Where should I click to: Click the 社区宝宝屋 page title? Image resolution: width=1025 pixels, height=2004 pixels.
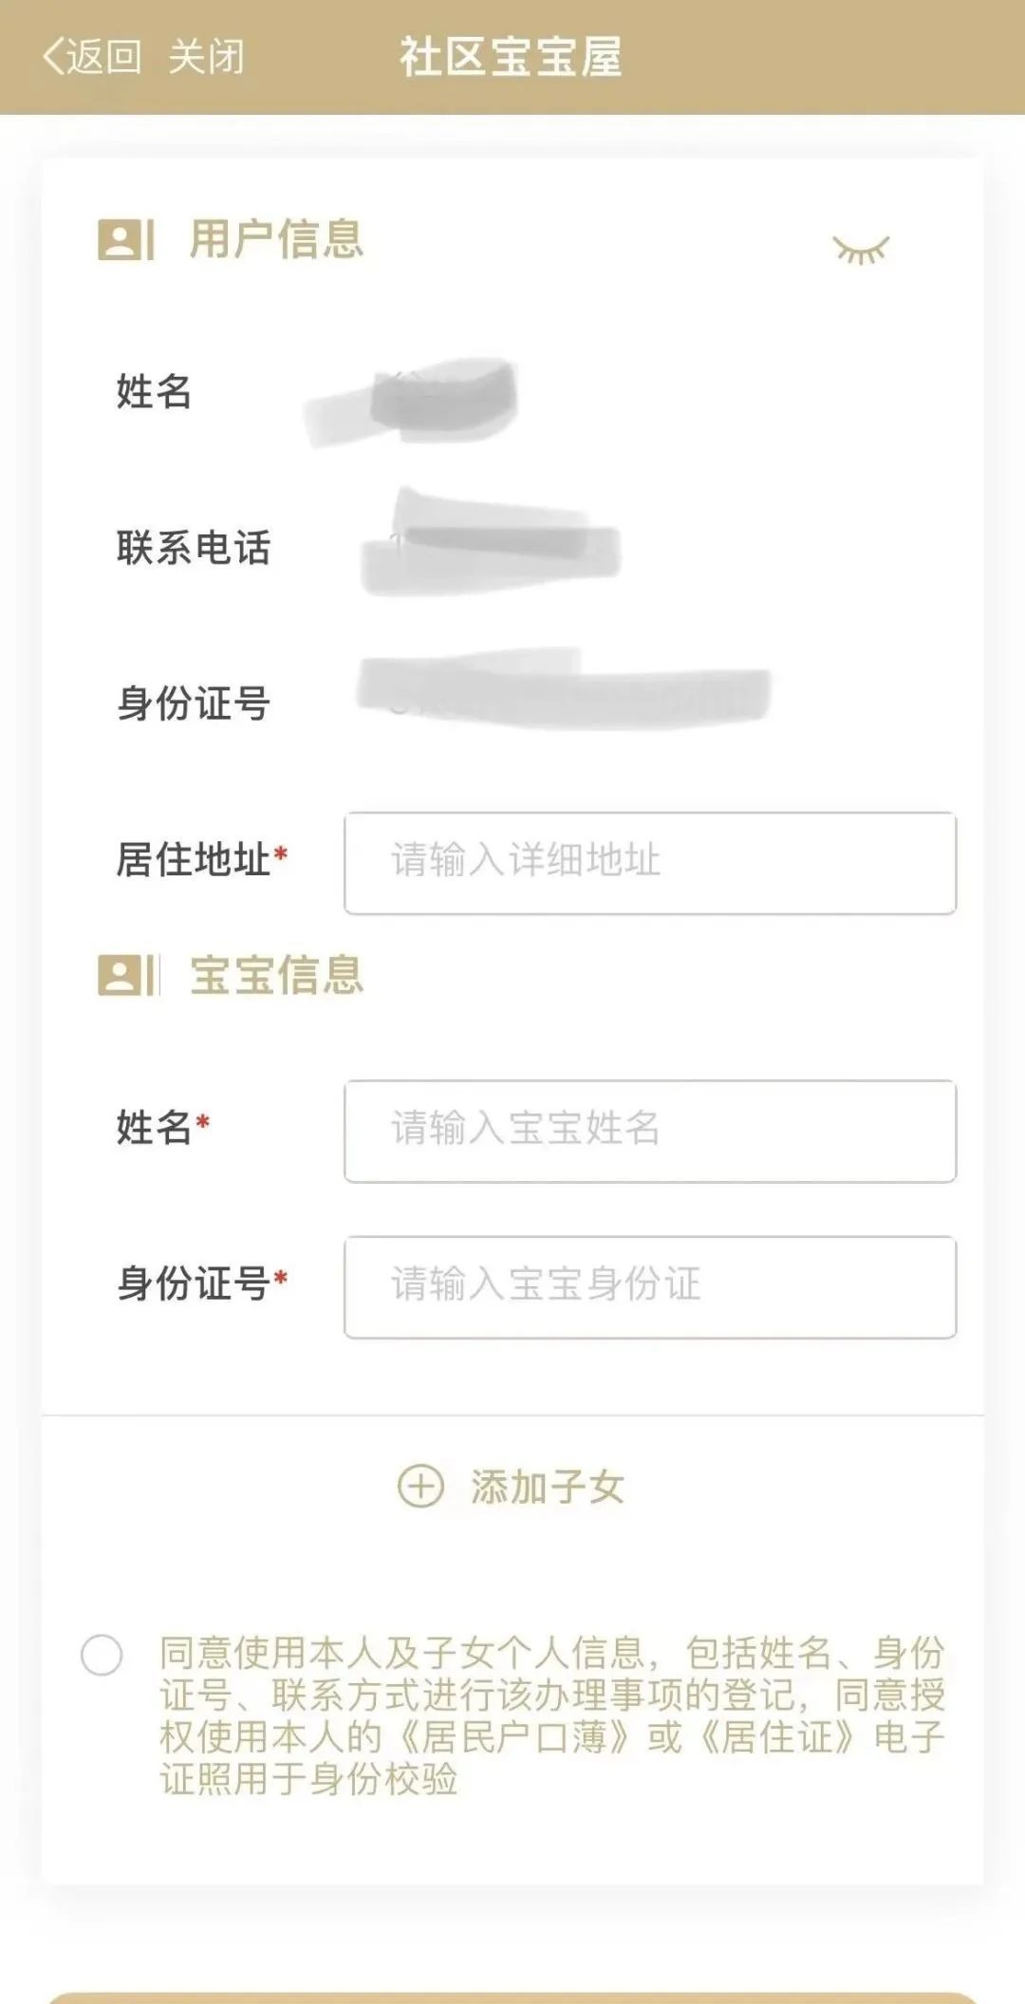point(511,57)
